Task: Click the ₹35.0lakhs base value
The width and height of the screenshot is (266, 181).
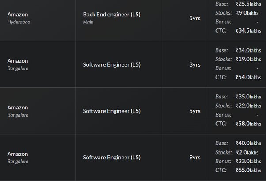Action: coord(248,97)
